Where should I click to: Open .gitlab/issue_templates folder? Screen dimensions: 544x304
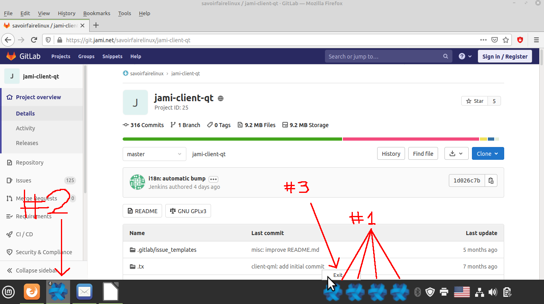click(167, 250)
